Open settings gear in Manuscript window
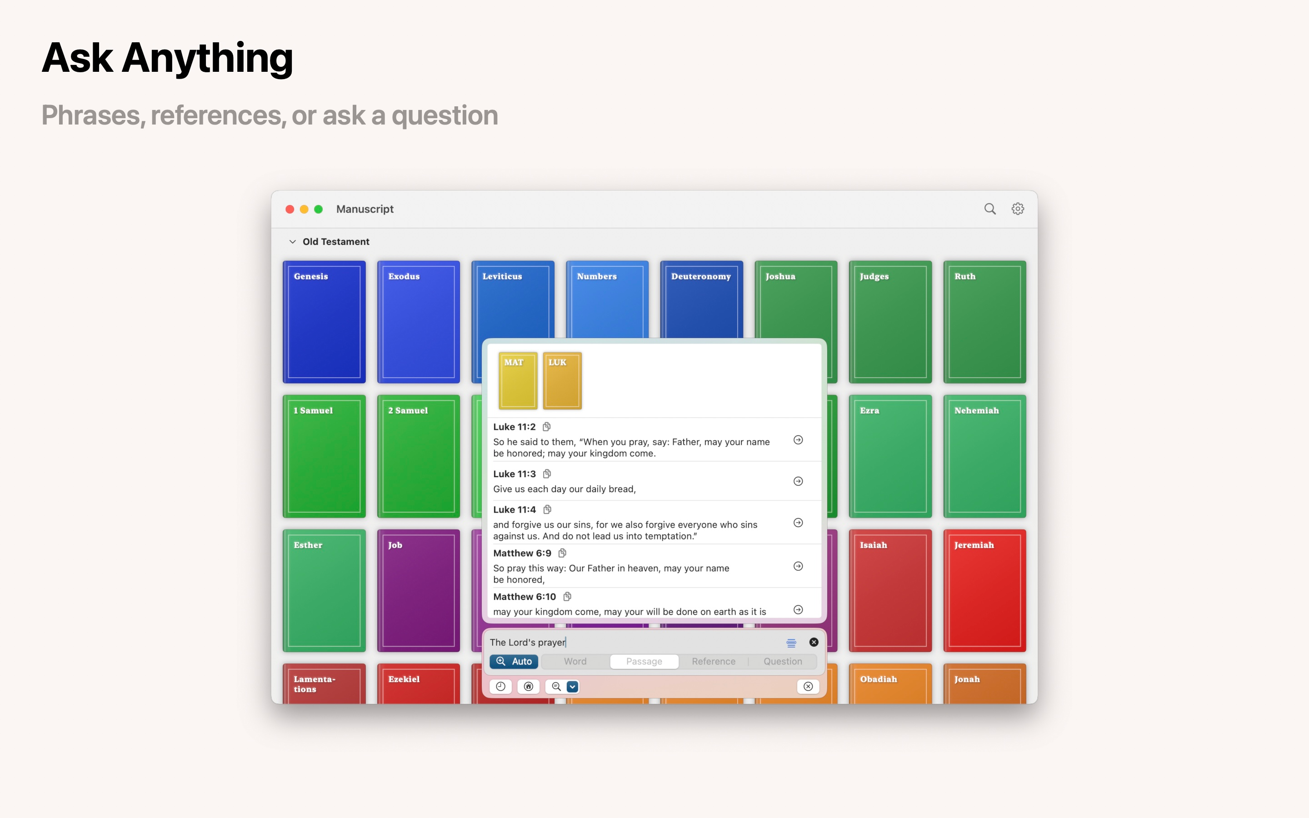This screenshot has width=1309, height=818. click(1018, 209)
